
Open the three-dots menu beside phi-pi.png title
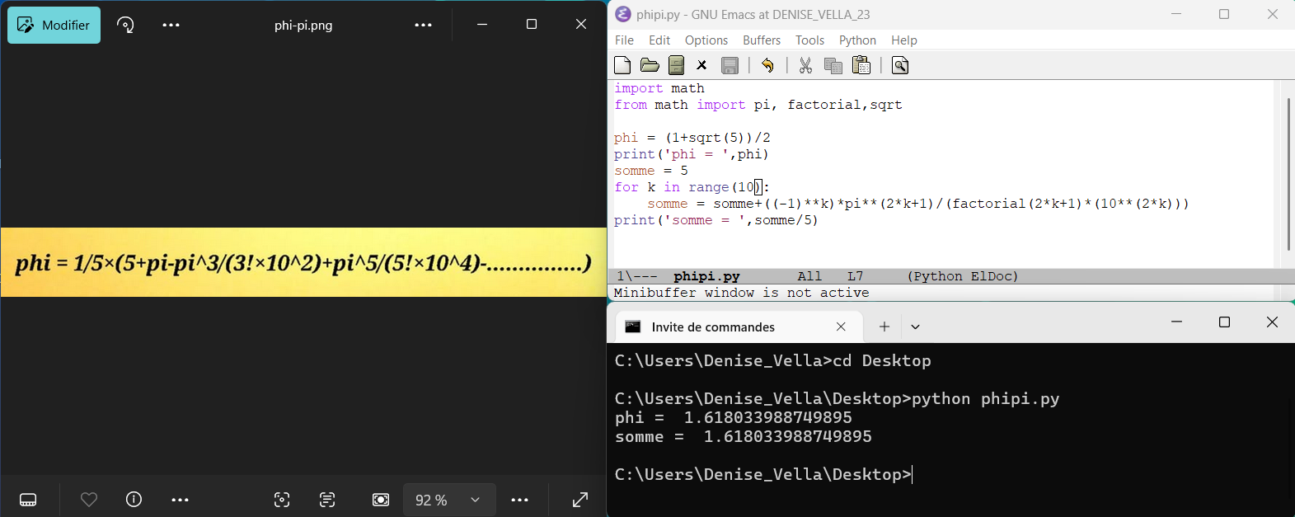423,25
